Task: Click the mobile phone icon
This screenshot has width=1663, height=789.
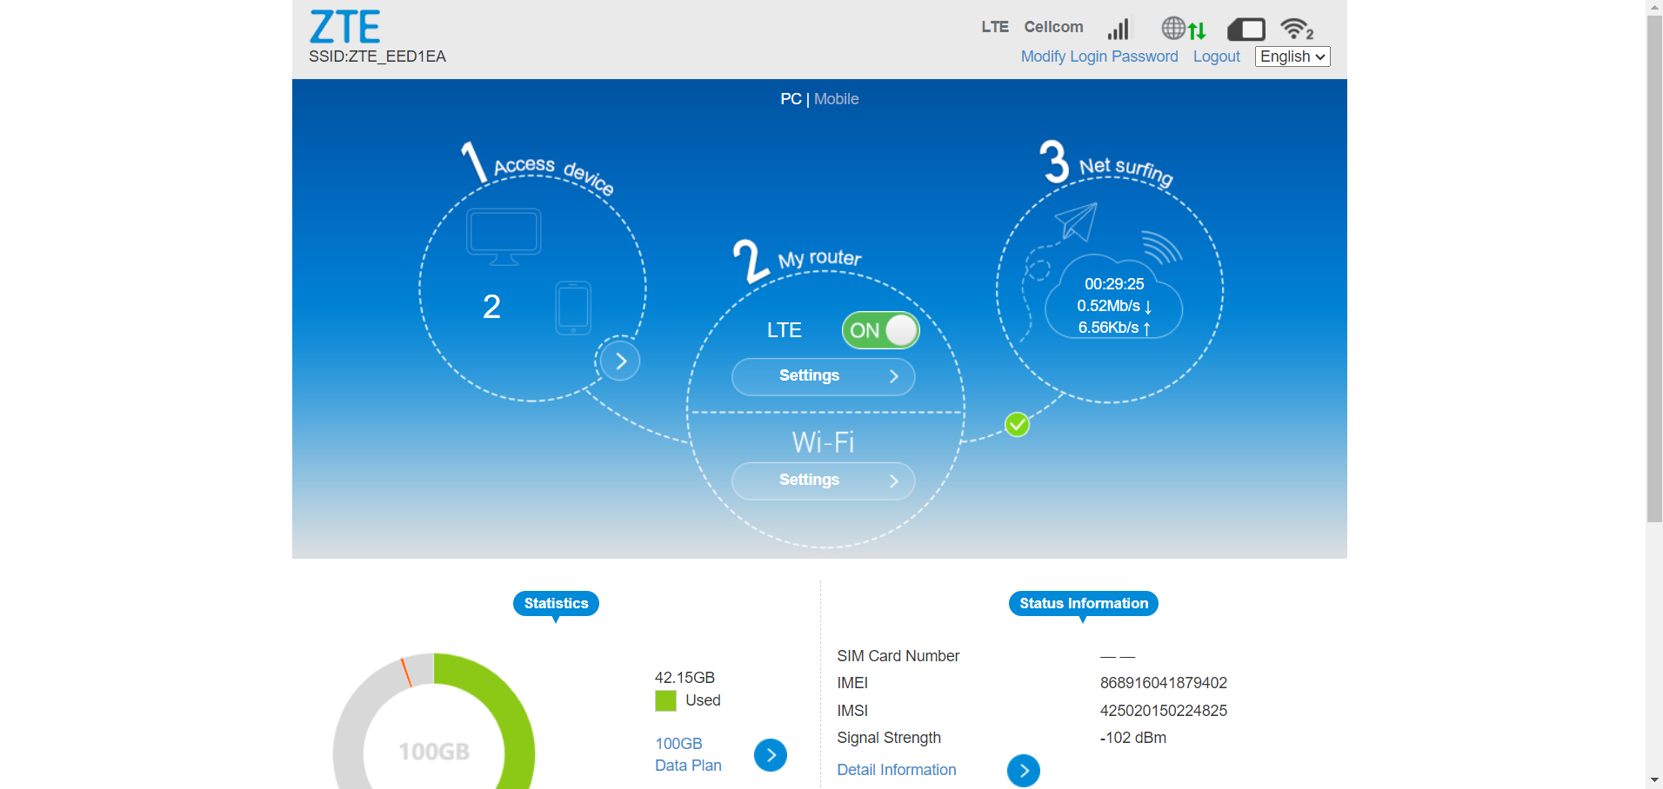Action: (573, 308)
